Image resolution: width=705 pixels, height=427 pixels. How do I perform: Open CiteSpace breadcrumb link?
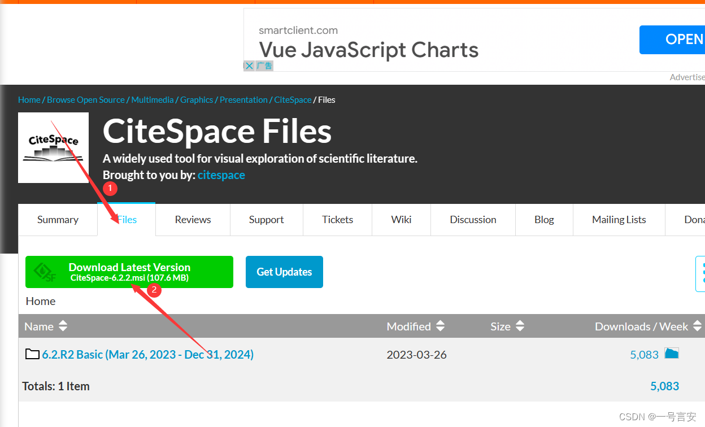tap(293, 100)
